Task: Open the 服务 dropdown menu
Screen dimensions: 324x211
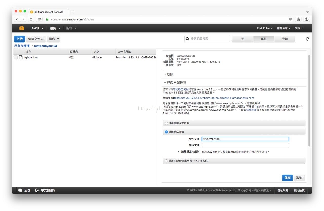Action: tap(55, 28)
